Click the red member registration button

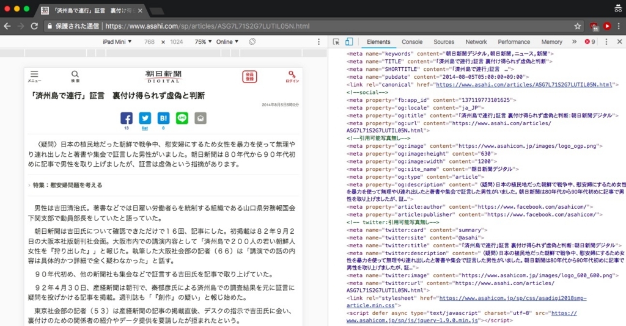(x=249, y=76)
